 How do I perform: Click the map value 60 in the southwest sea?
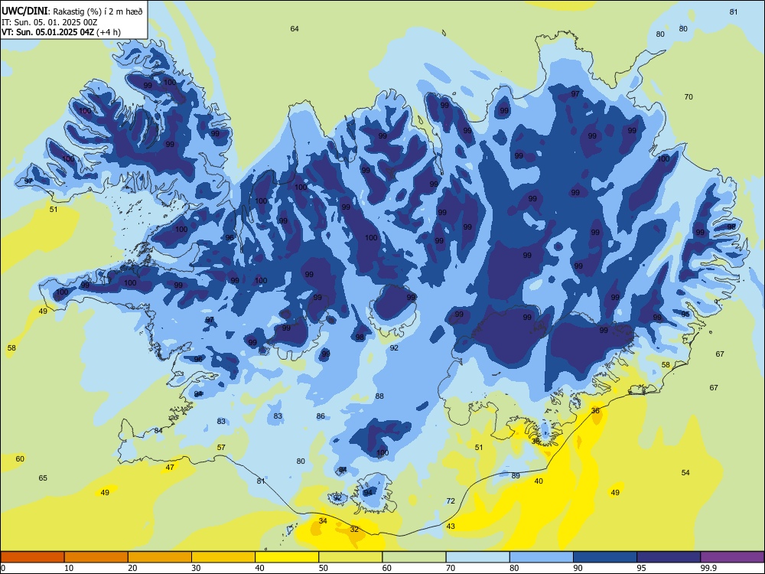20,458
